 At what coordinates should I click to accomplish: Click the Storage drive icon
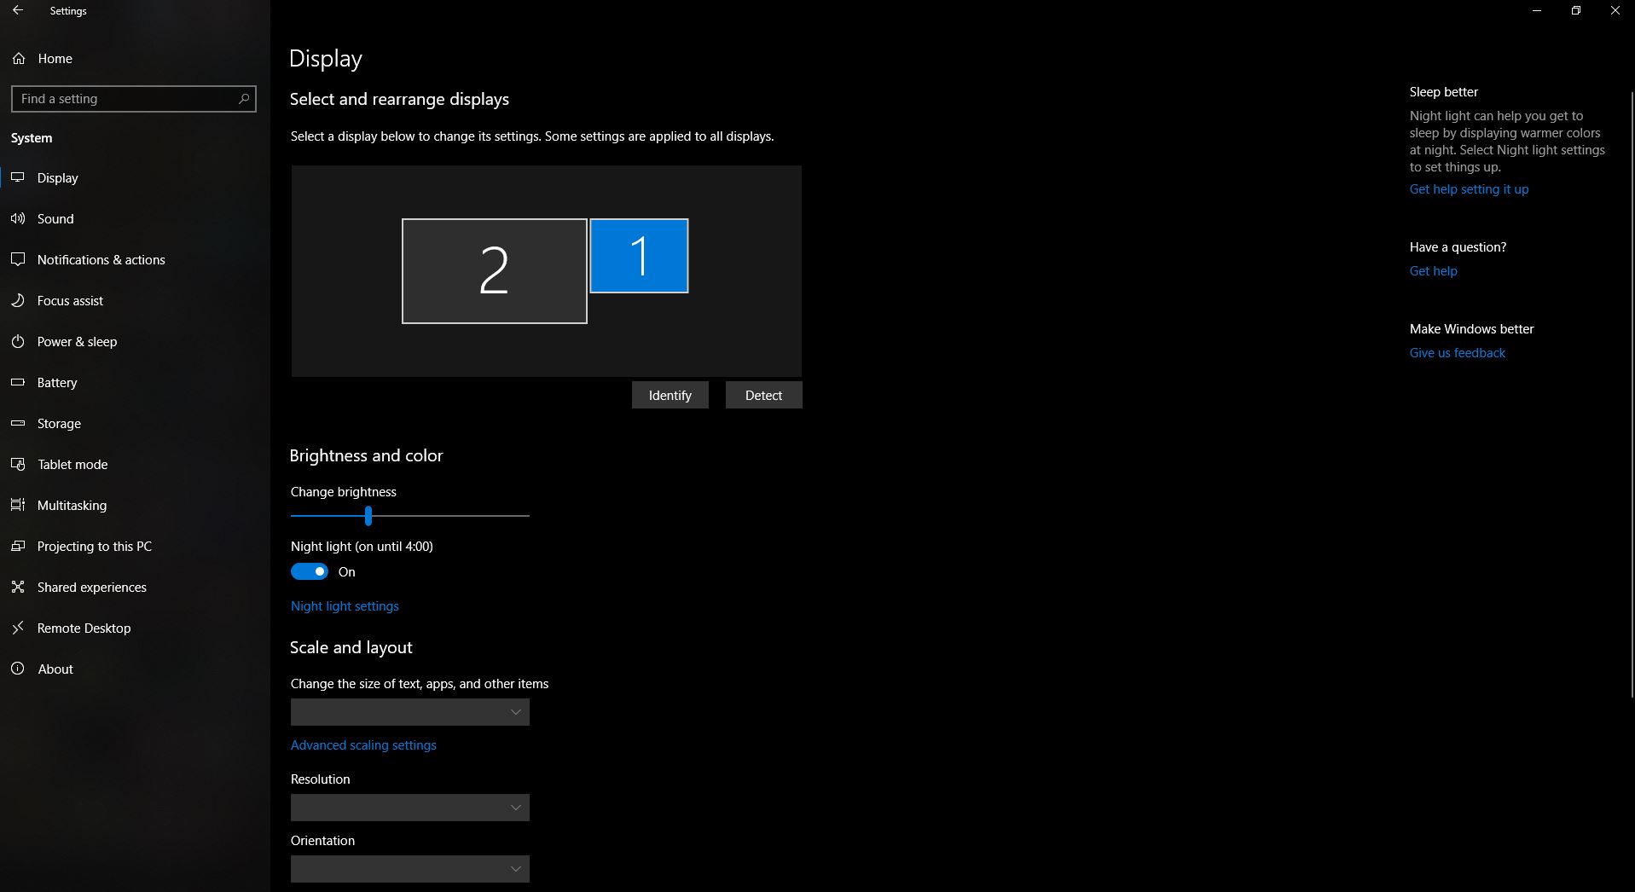(x=18, y=423)
